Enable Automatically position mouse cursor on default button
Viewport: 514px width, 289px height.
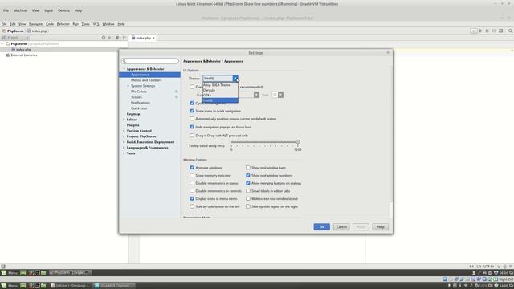192,119
